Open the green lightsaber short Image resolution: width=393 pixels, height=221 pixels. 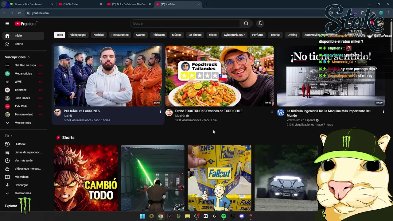click(x=153, y=178)
